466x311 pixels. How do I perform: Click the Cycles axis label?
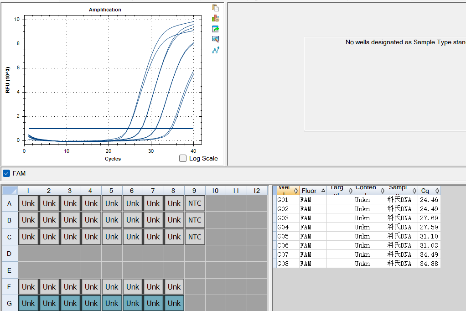(x=113, y=159)
